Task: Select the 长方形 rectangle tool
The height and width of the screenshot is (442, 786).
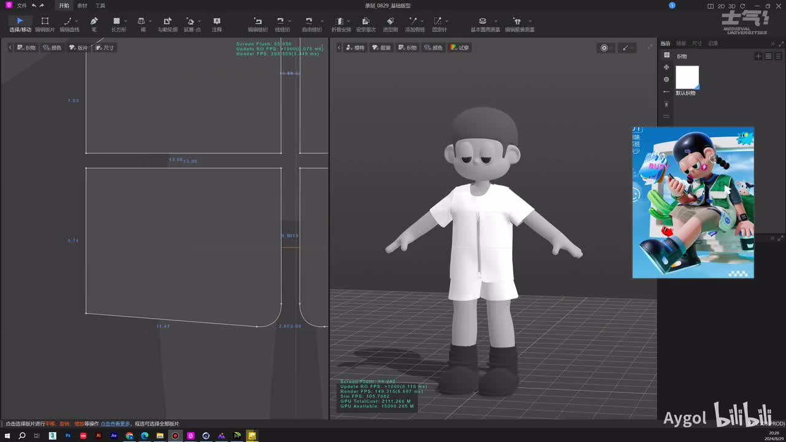Action: pyautogui.click(x=117, y=25)
